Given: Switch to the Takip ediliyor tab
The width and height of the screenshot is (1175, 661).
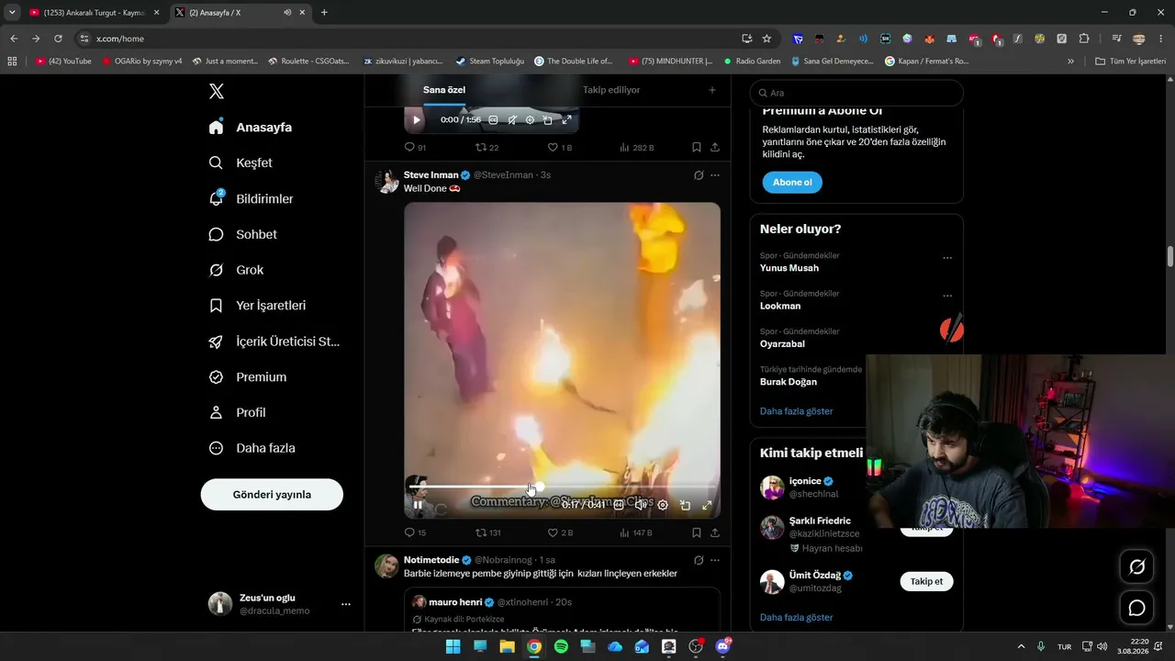Looking at the screenshot, I should 611,90.
